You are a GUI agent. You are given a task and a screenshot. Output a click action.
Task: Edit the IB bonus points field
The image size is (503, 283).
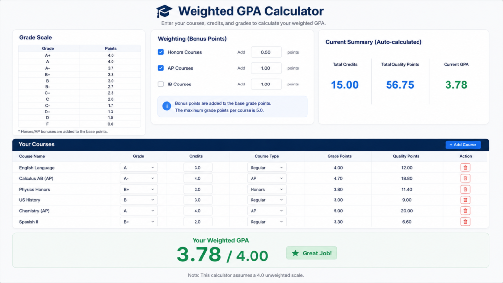pyautogui.click(x=266, y=84)
